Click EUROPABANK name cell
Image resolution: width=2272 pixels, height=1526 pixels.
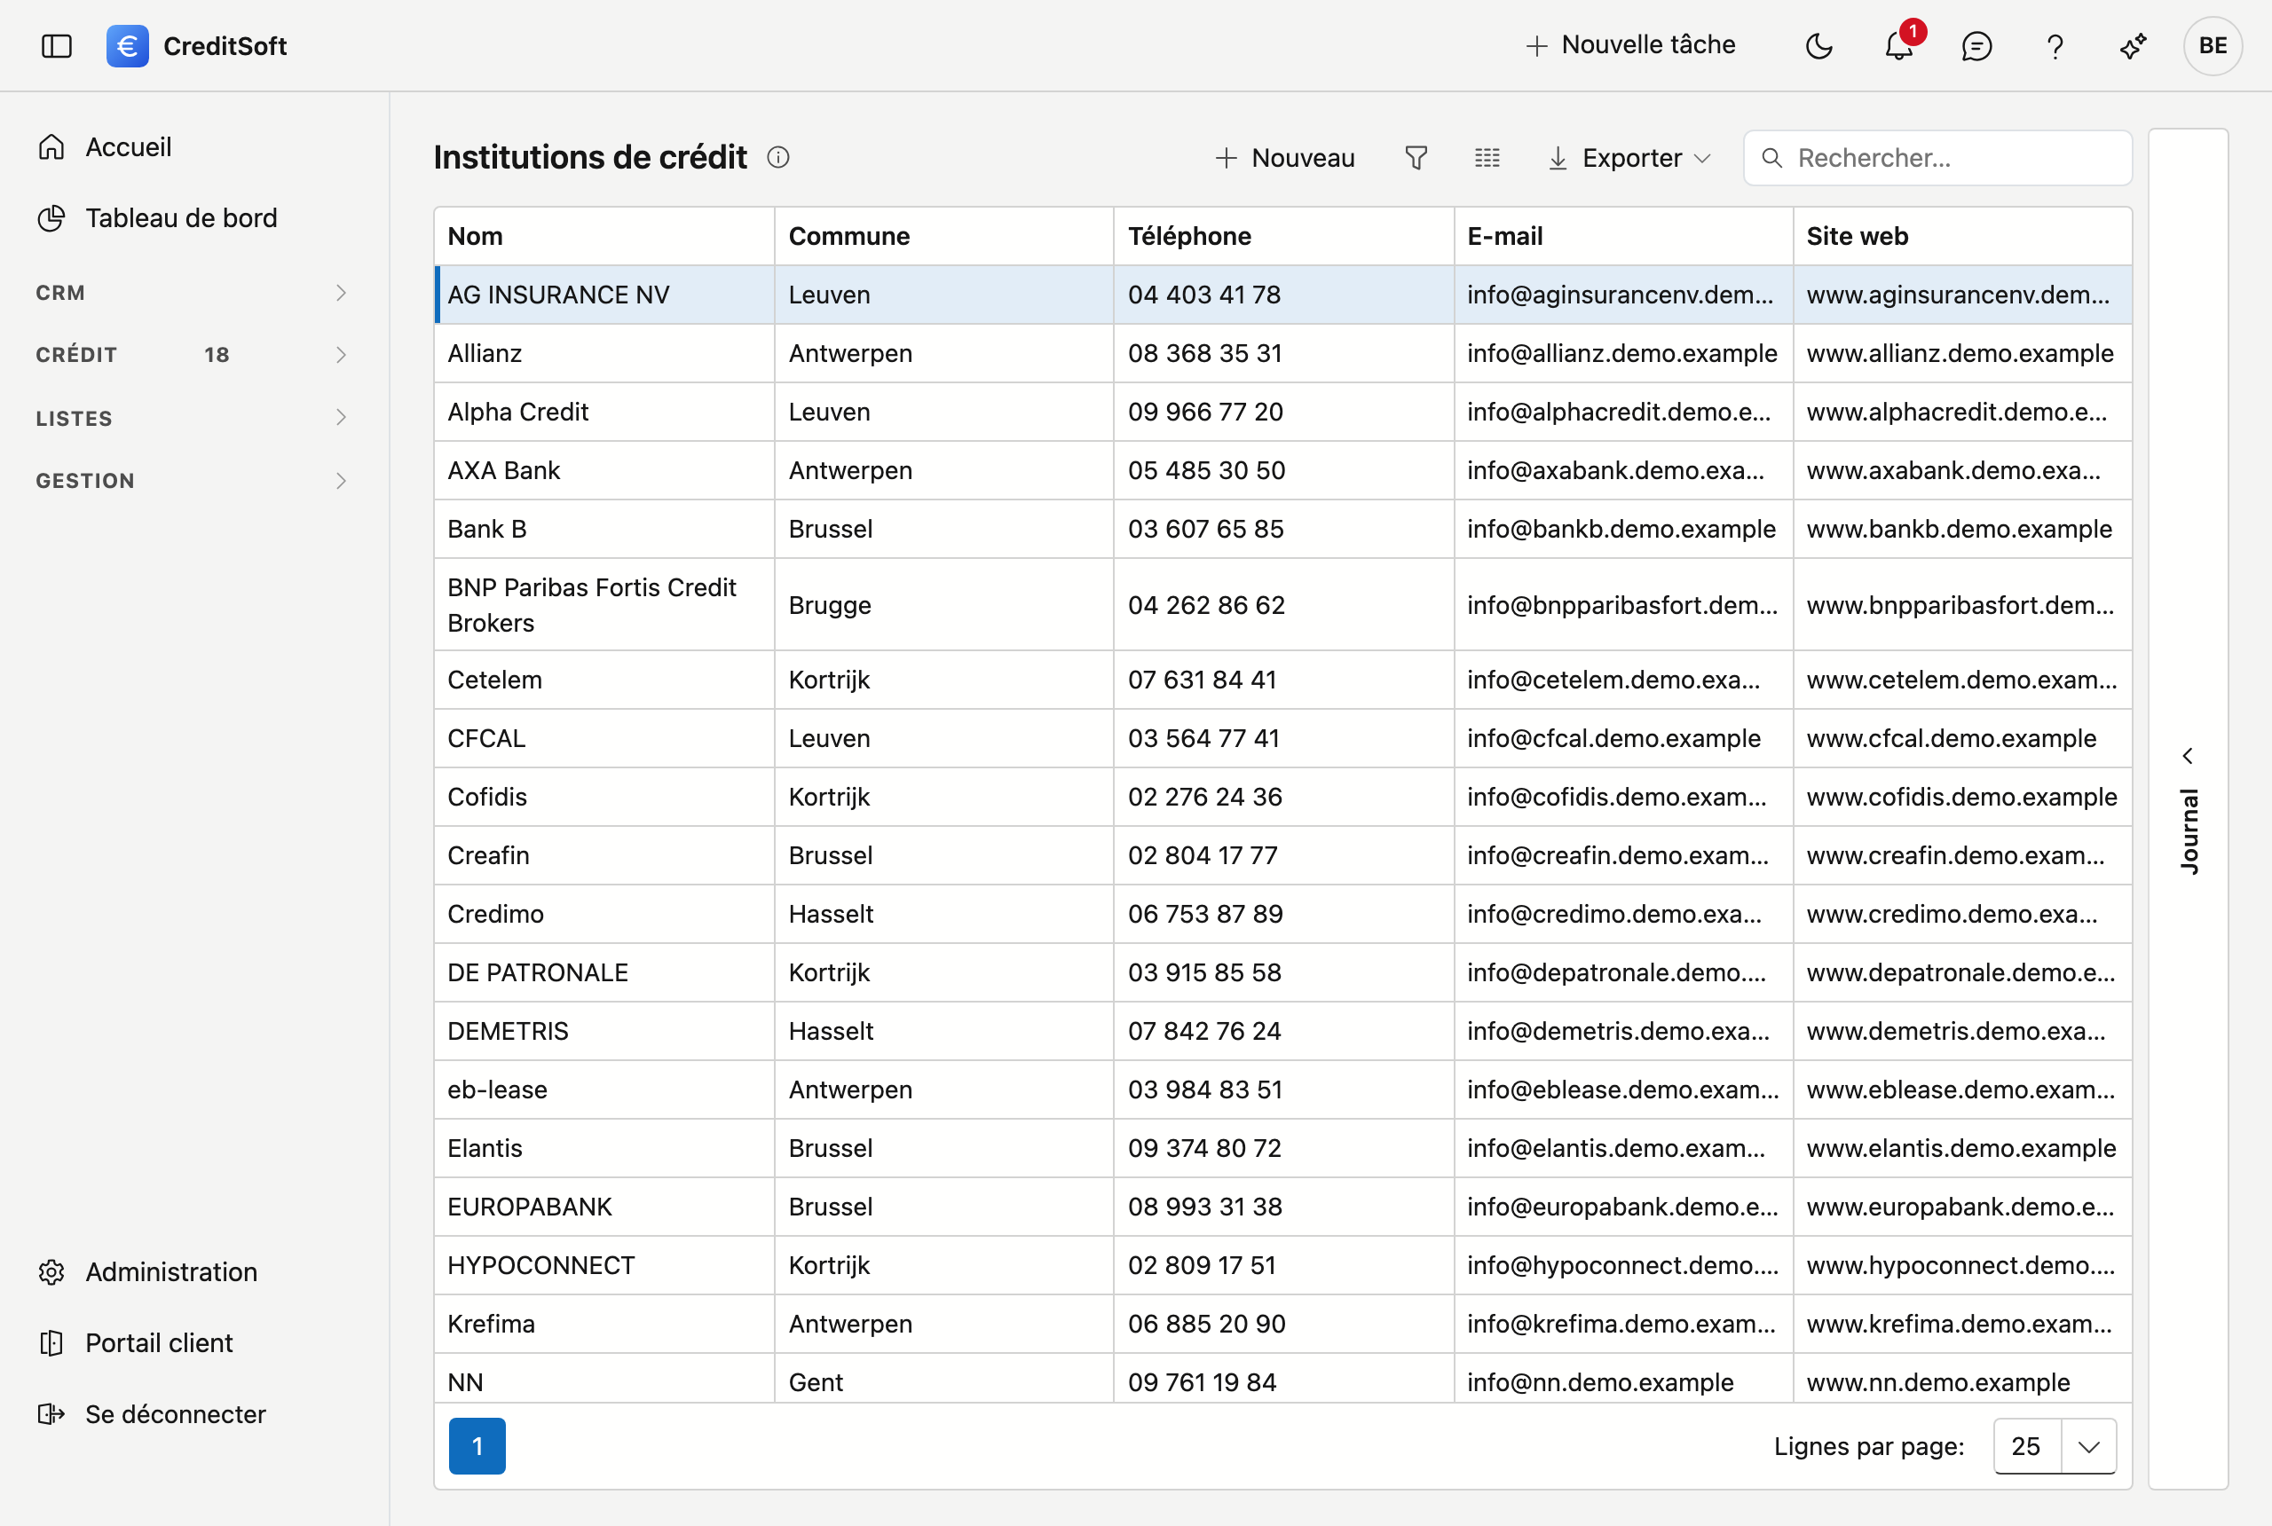603,1207
